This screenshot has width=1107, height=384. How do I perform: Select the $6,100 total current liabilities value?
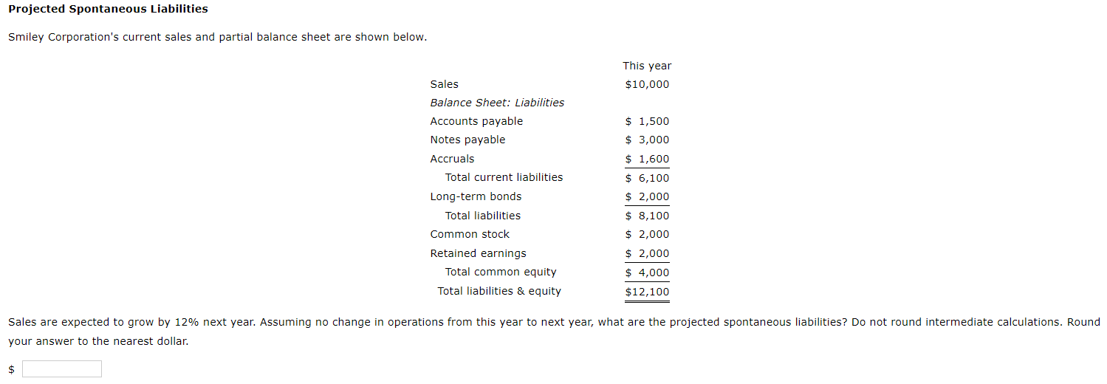[647, 178]
